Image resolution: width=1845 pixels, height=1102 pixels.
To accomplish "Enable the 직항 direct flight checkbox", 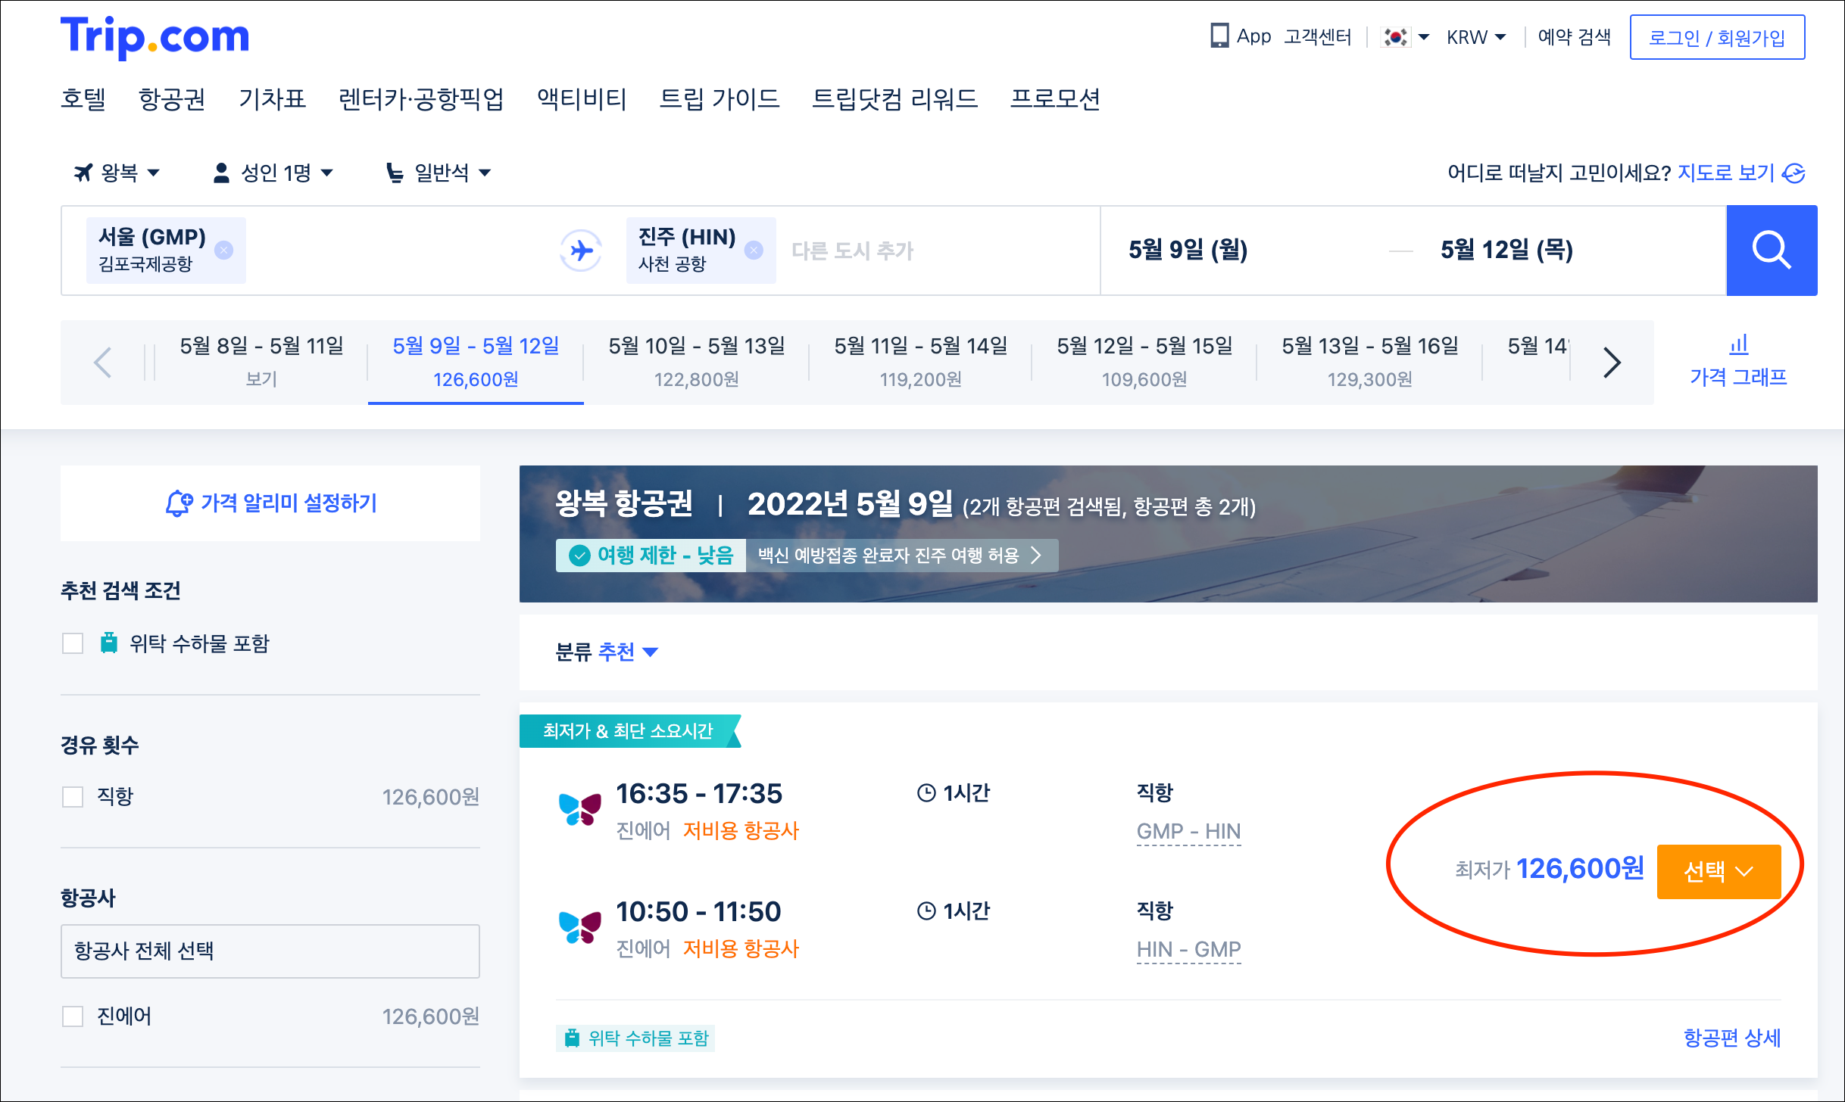I will [73, 796].
